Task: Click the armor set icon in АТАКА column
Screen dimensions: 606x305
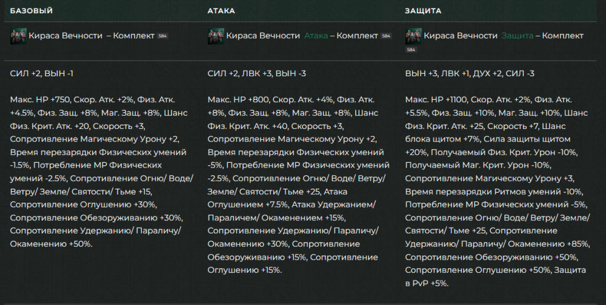Action: (x=216, y=36)
